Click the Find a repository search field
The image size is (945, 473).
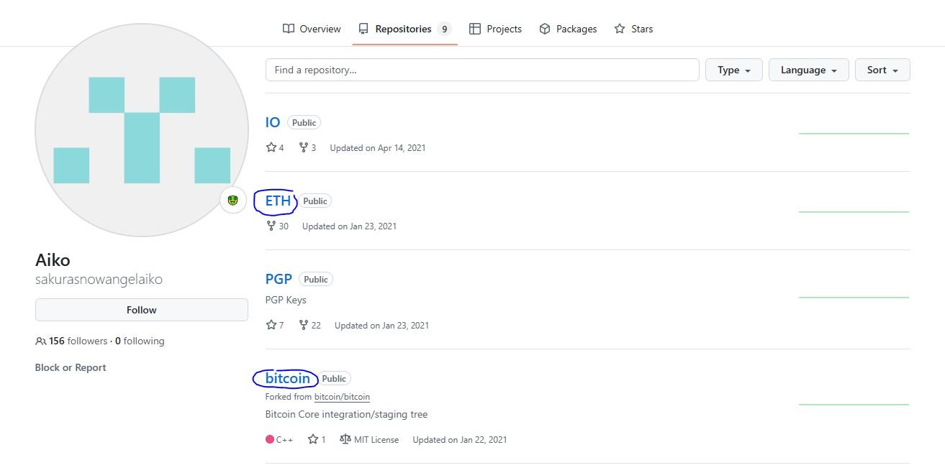tap(482, 70)
